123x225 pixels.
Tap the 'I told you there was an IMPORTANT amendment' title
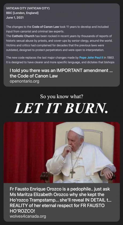[x=61, y=73]
